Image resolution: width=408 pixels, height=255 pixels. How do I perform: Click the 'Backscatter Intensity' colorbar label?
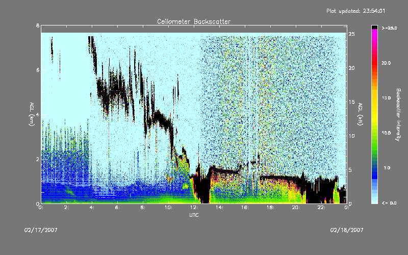[398, 114]
